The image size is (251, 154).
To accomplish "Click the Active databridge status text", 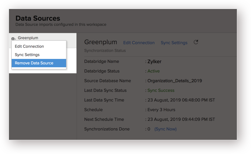I will [x=154, y=71].
